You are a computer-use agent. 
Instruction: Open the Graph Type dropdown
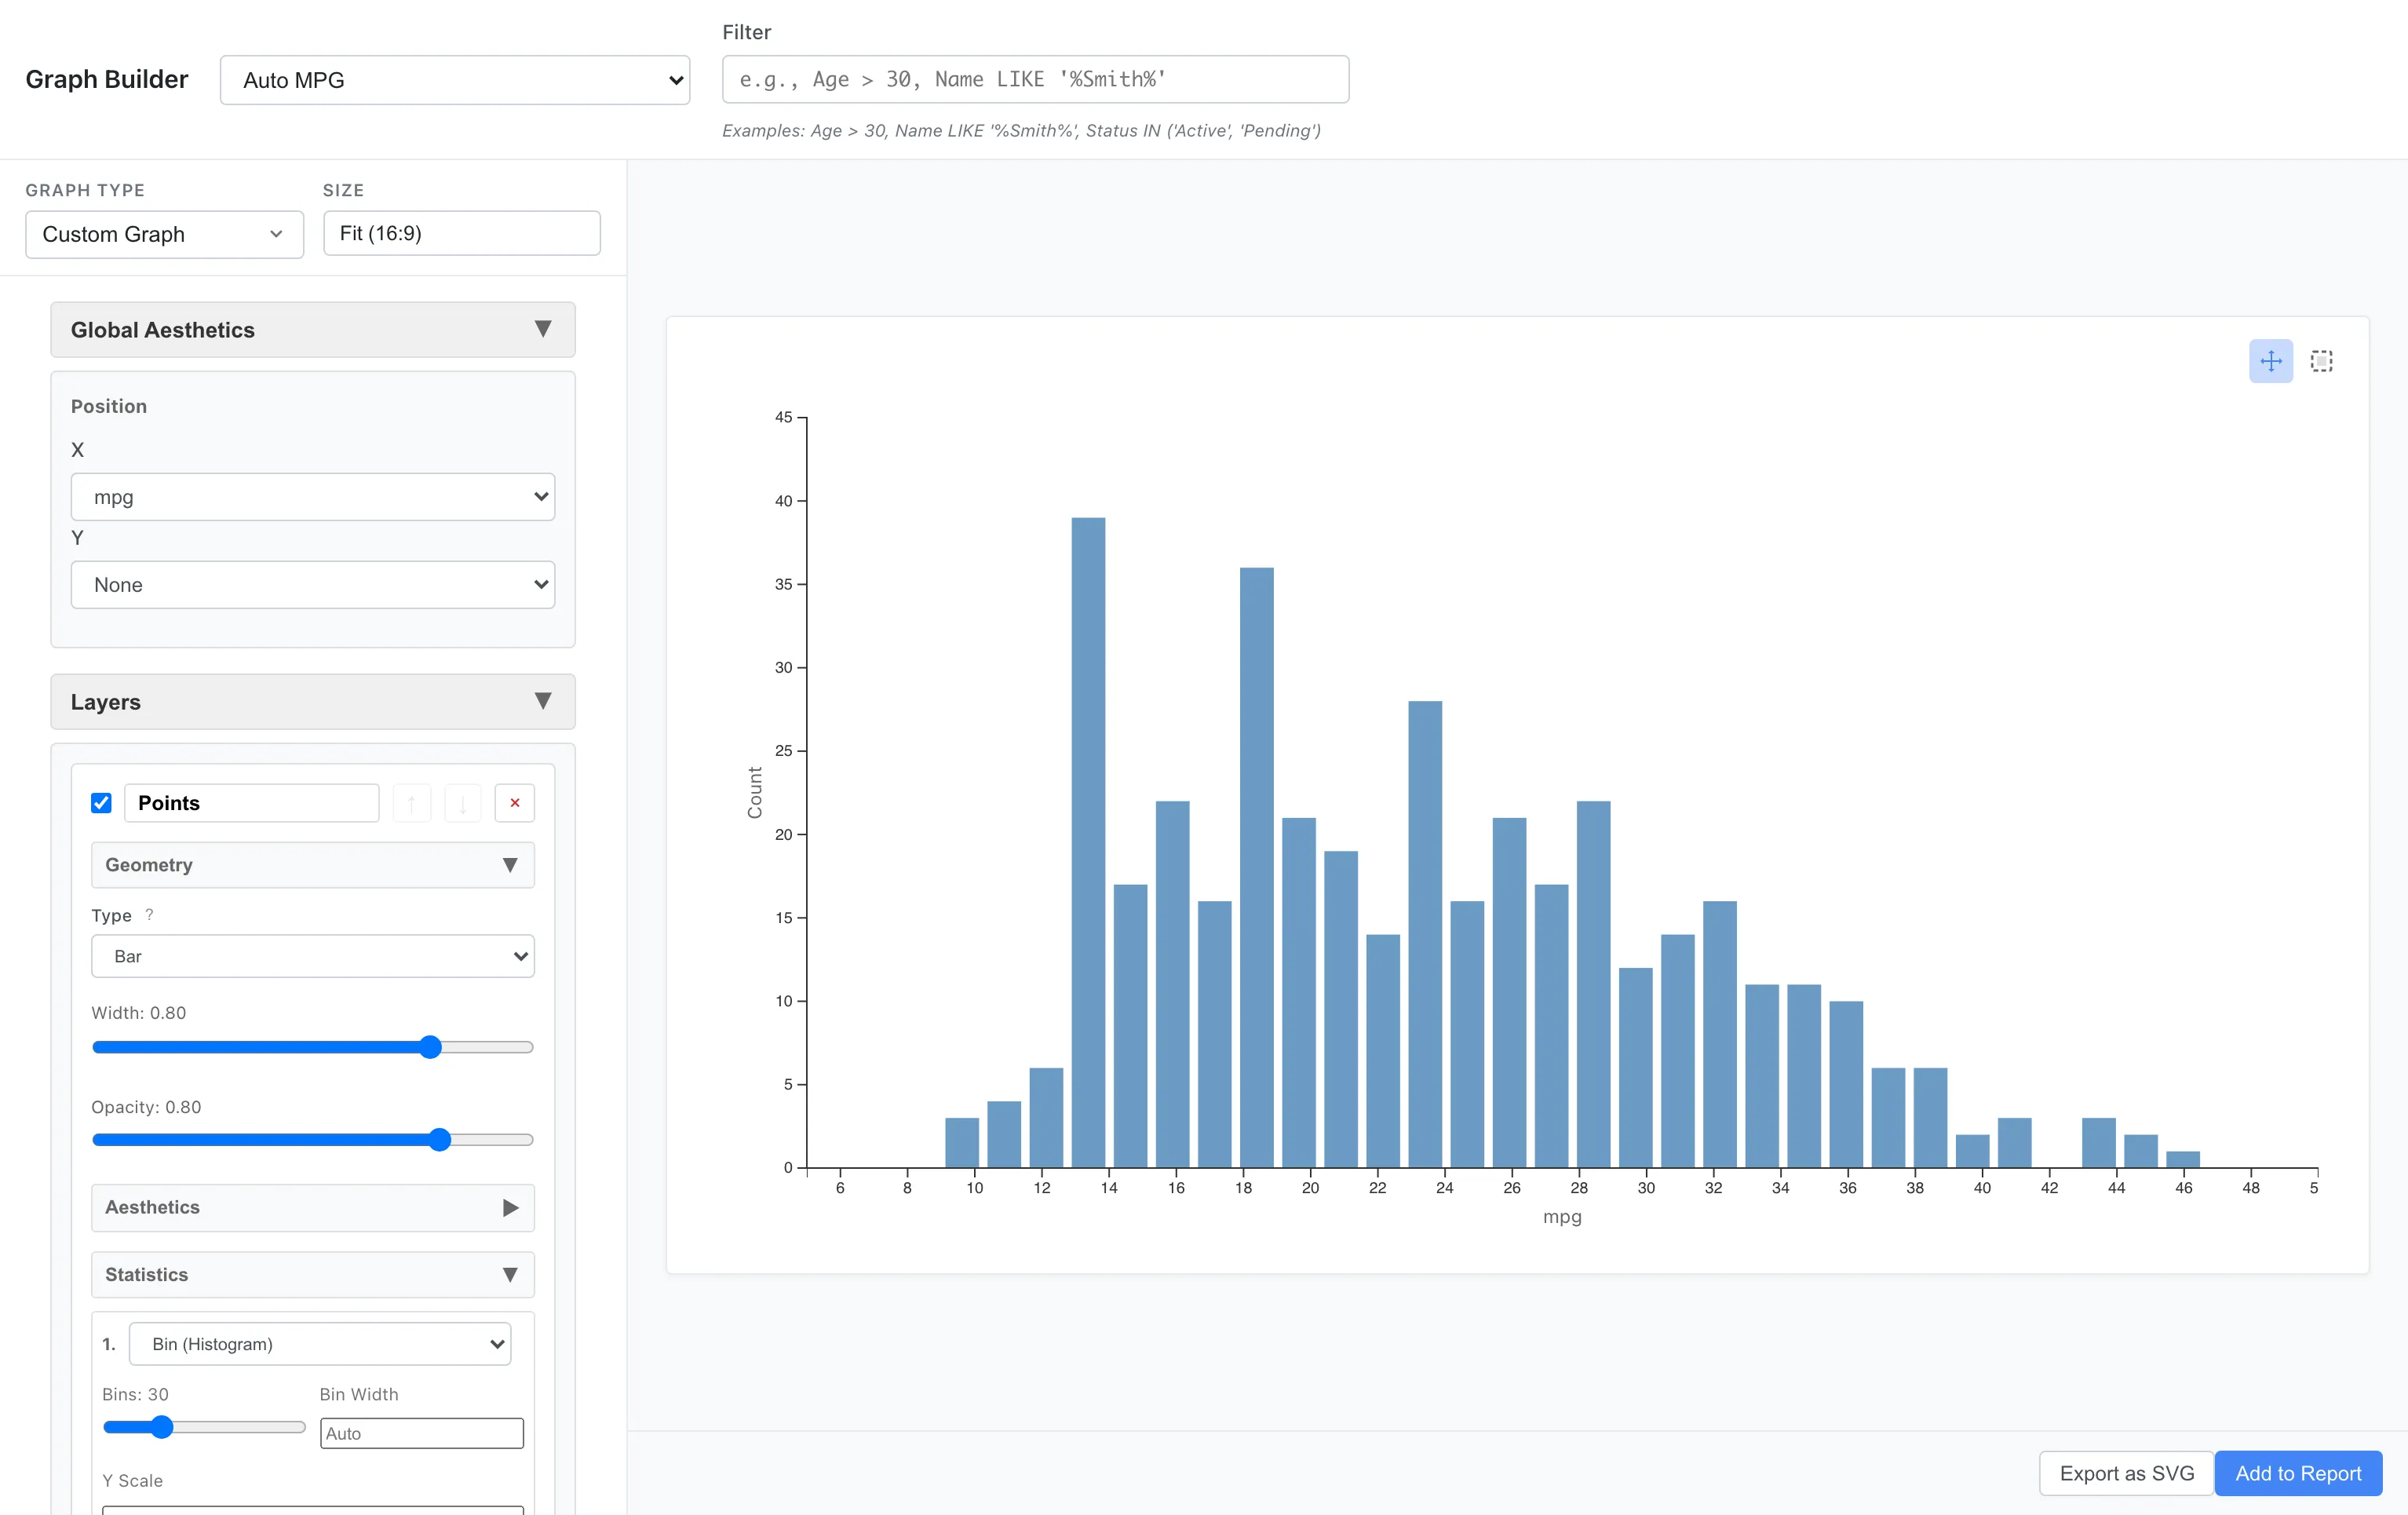coord(163,234)
